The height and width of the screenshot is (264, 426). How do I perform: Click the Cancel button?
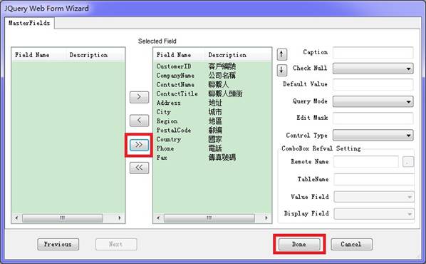351,245
